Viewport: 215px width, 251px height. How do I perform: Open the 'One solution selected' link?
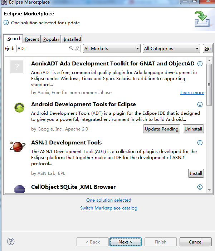(x=109, y=200)
